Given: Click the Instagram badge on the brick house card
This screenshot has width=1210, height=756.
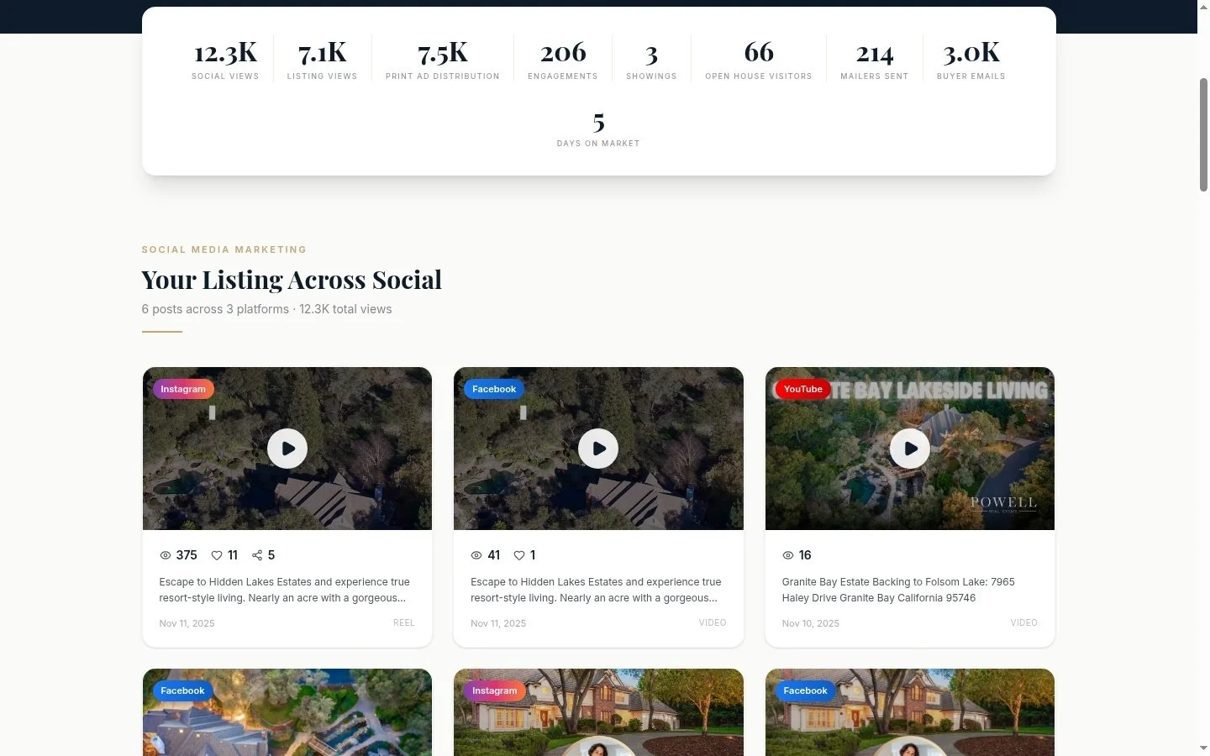Looking at the screenshot, I should (x=495, y=690).
